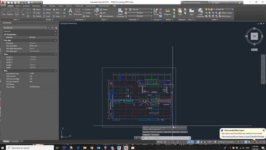Toggle the PICKADD mode in Properties panel
Screen dimensions: 266x150
(x=49, y=28)
